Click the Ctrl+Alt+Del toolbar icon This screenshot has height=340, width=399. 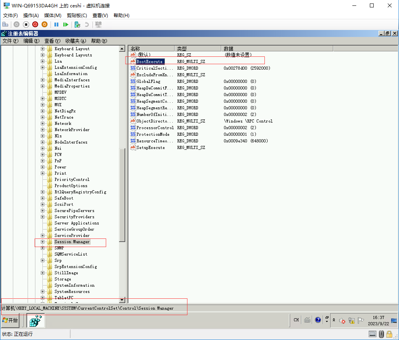[5, 25]
